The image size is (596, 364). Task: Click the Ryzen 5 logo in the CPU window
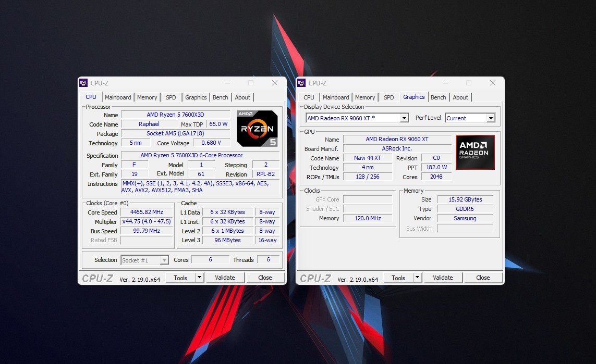click(x=258, y=129)
